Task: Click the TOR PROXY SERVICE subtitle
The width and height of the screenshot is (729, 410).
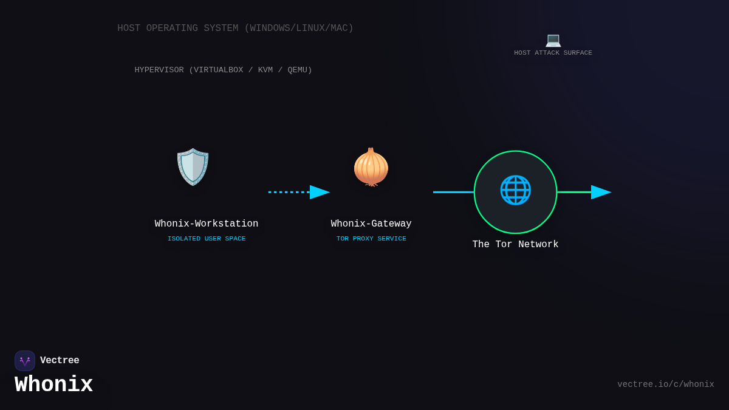Action: tap(371, 239)
